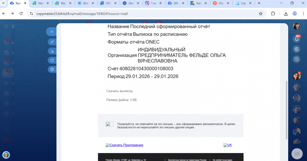Open the Chrome profile icon
307x161 pixels.
click(295, 14)
